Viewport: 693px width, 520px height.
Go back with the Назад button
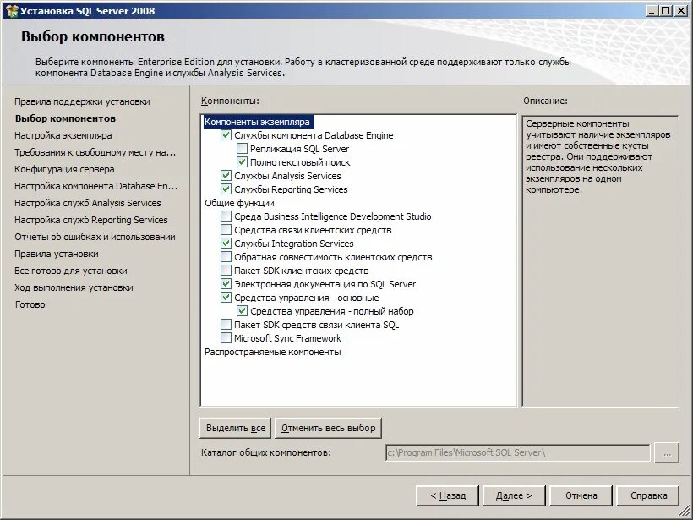click(447, 495)
